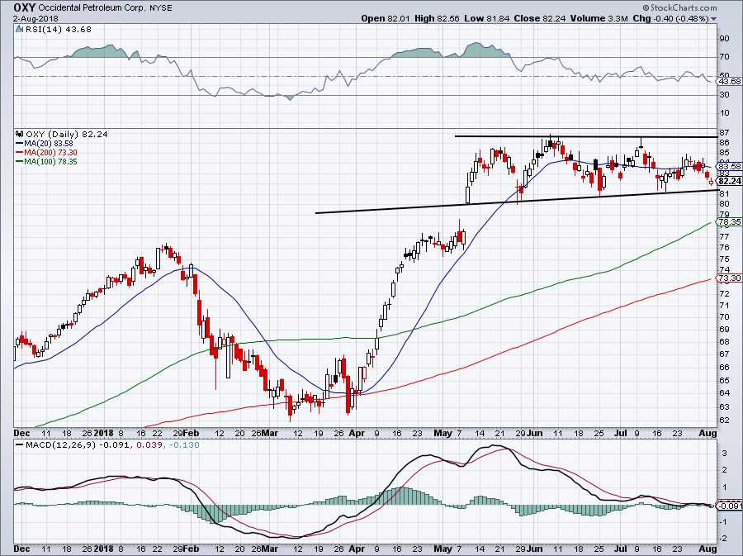Click the Close 82.24 value in header
Viewport: 743px width, 556px height.
[x=540, y=18]
